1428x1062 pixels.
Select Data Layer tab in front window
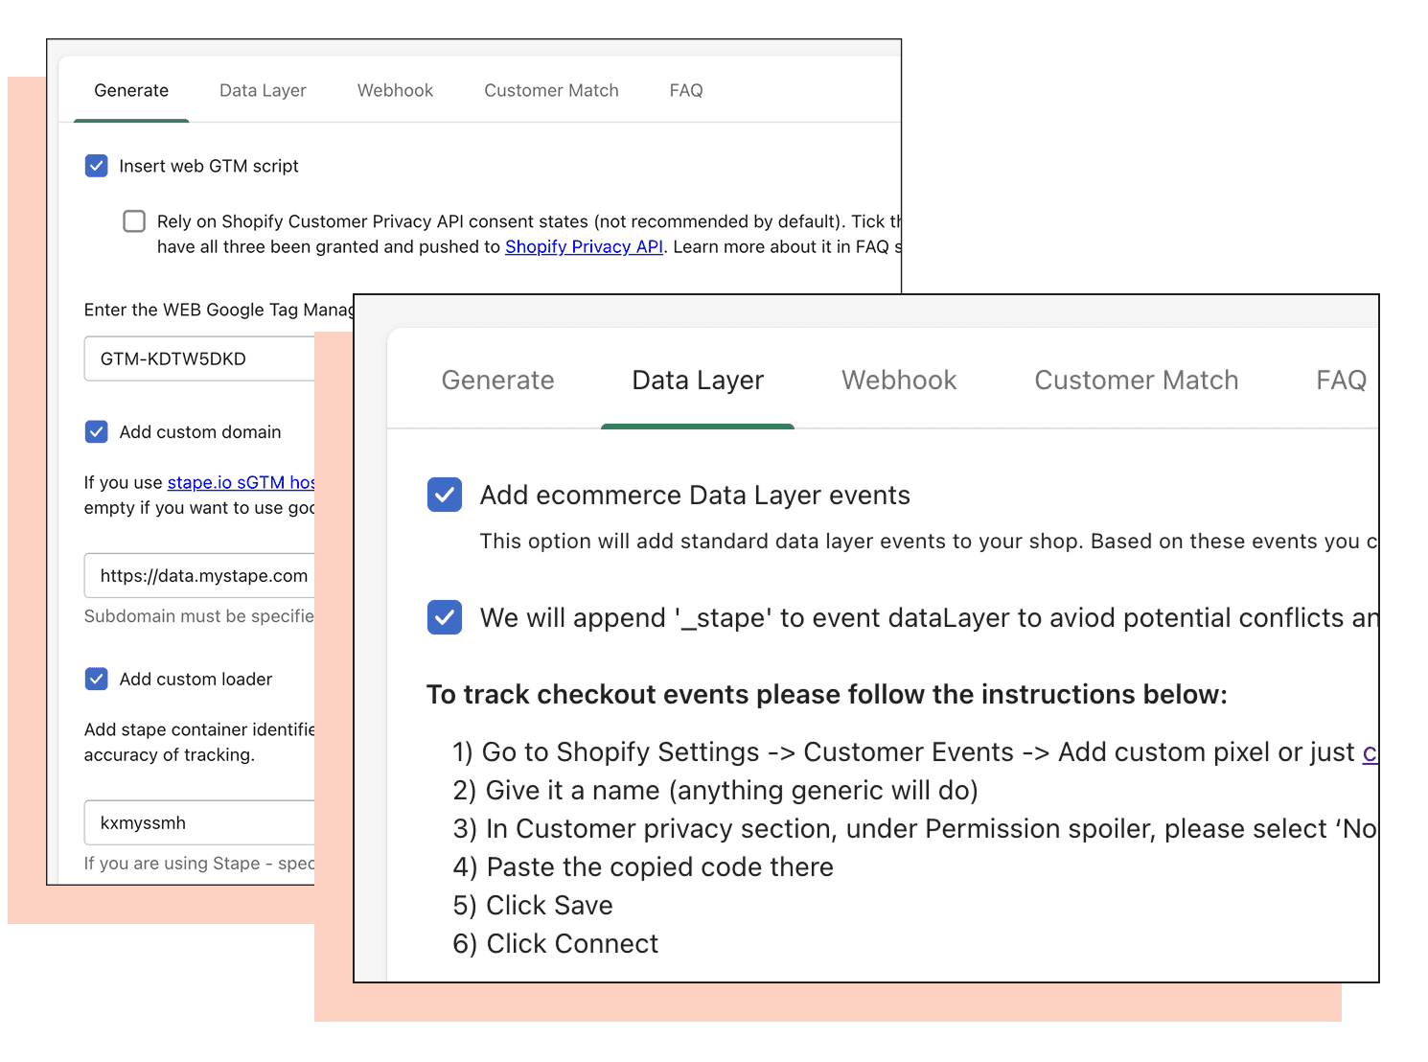point(698,381)
